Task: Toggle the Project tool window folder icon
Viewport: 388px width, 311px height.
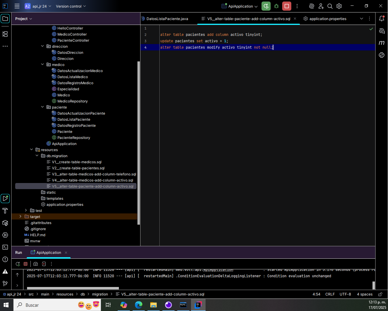Action: (x=5, y=19)
